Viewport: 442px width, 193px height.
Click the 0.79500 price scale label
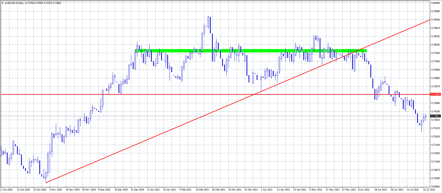click(436, 20)
